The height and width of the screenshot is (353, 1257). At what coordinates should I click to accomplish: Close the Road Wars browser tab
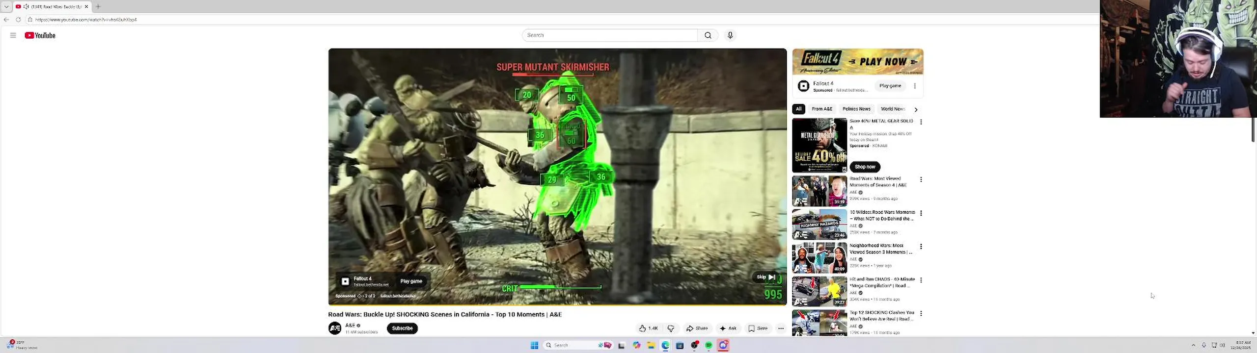click(x=86, y=6)
